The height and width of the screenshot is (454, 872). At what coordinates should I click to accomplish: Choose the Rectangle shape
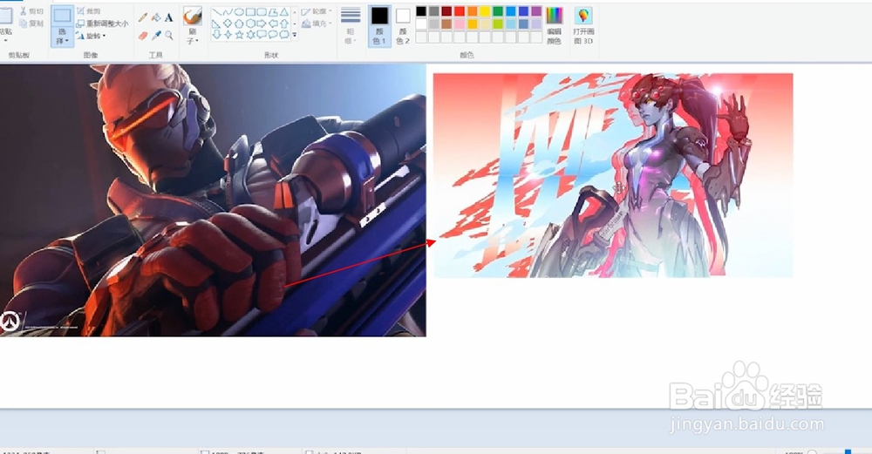pos(250,12)
